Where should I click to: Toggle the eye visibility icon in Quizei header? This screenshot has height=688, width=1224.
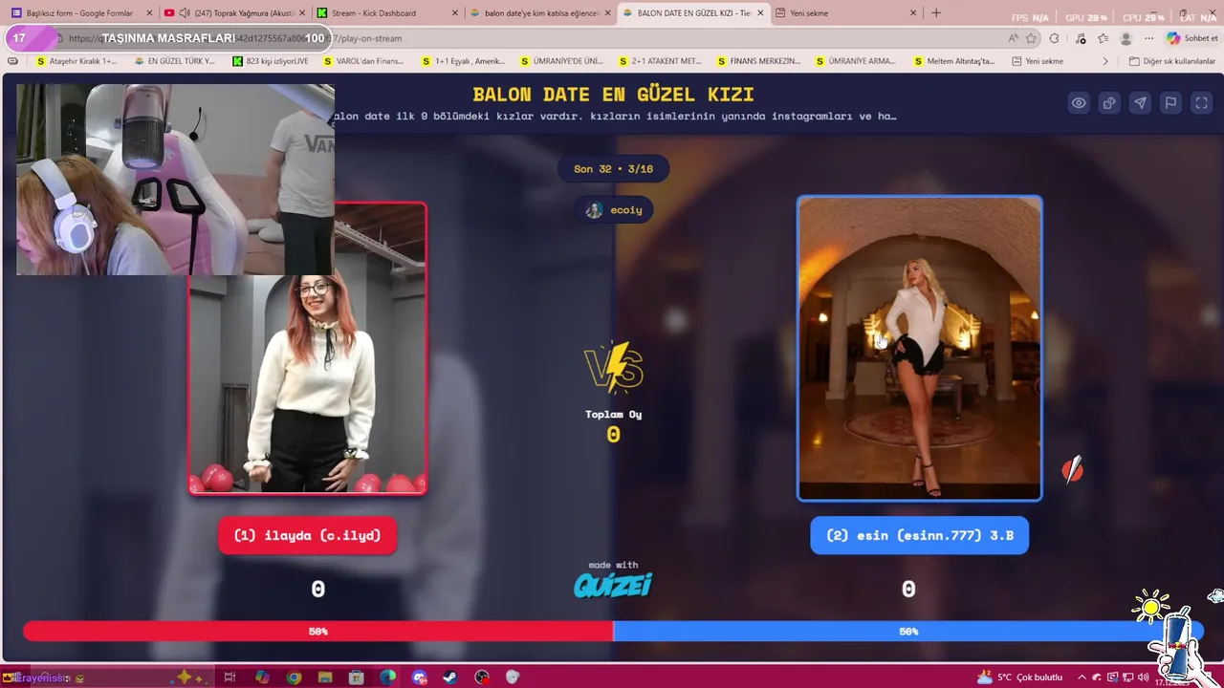1079,103
